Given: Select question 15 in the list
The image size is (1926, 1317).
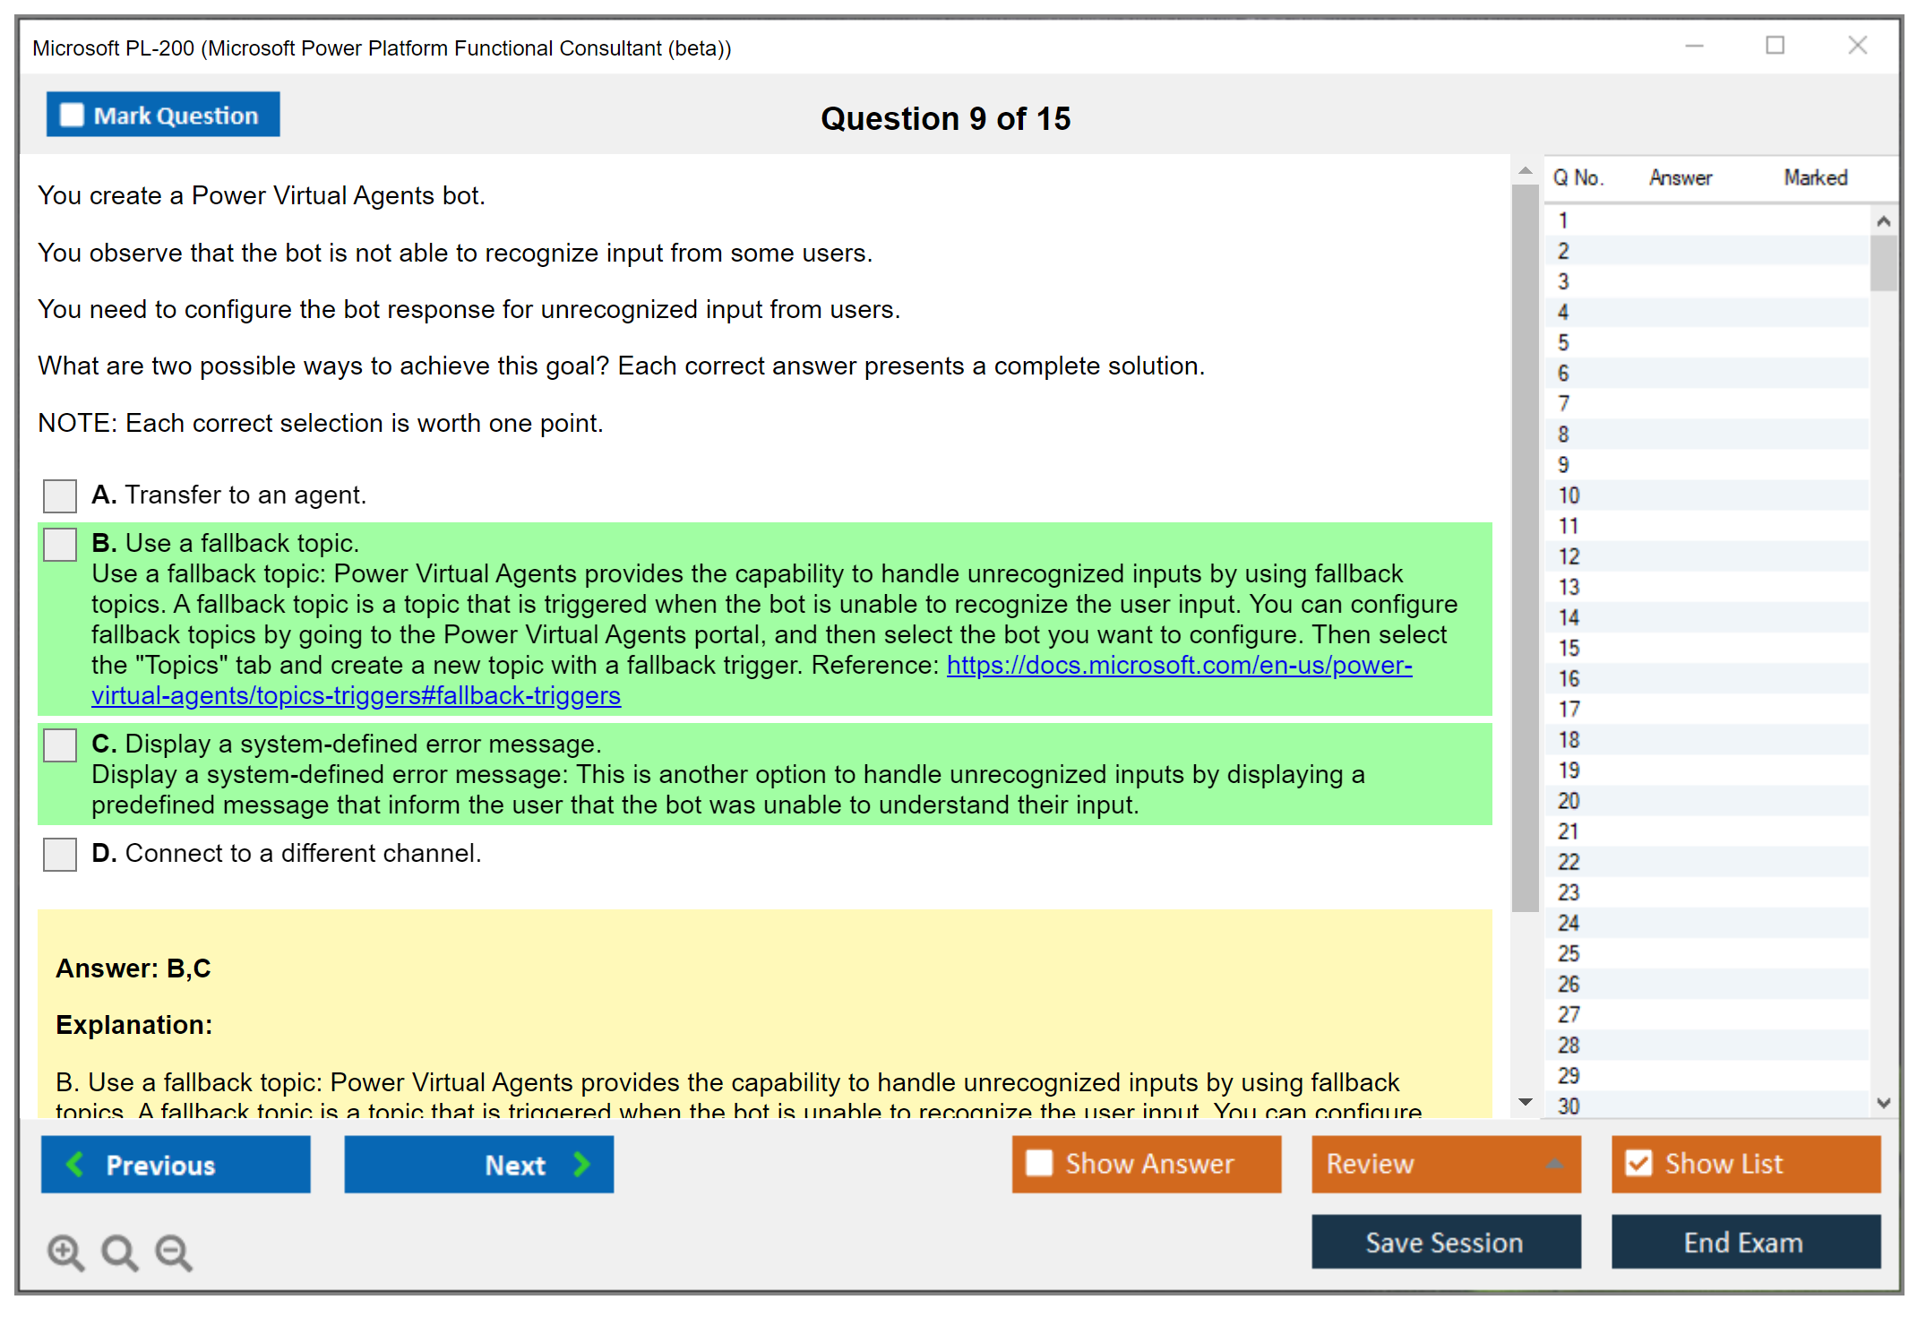Looking at the screenshot, I should point(1569,648).
